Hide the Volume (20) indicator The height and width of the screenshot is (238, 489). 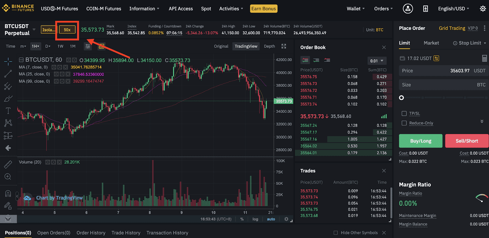(x=48, y=162)
